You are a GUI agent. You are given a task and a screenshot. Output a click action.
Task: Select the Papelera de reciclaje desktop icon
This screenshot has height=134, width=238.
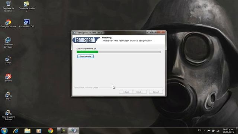(8, 7)
